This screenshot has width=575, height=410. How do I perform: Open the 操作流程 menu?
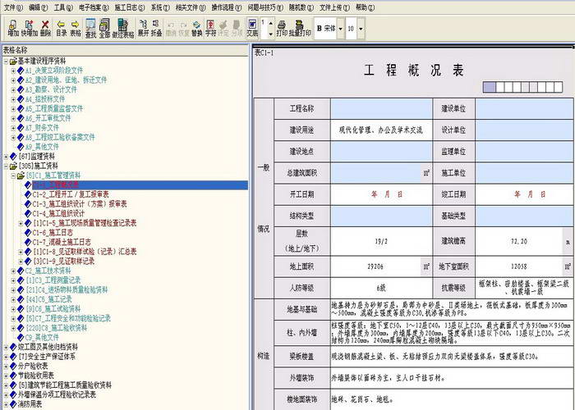(x=227, y=7)
